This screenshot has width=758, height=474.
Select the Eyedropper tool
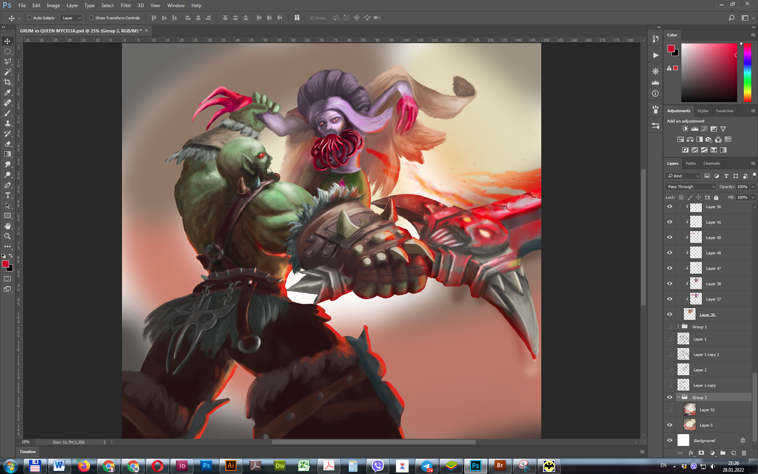coord(8,92)
